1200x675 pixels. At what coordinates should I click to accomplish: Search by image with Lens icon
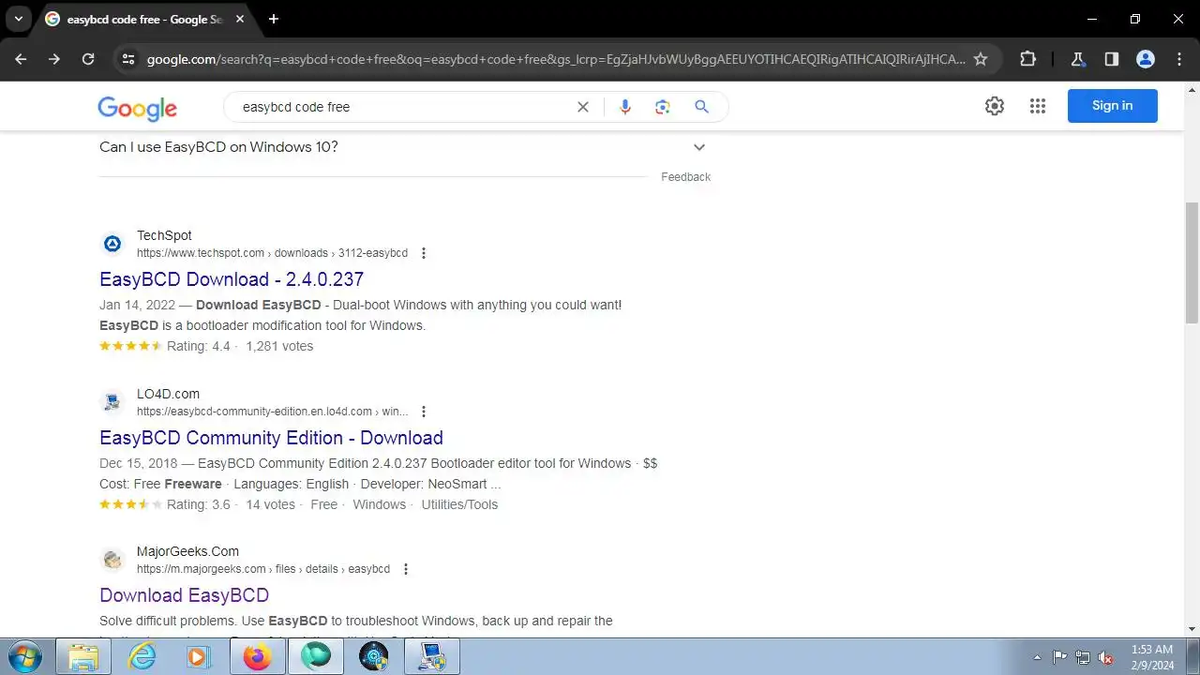663,107
